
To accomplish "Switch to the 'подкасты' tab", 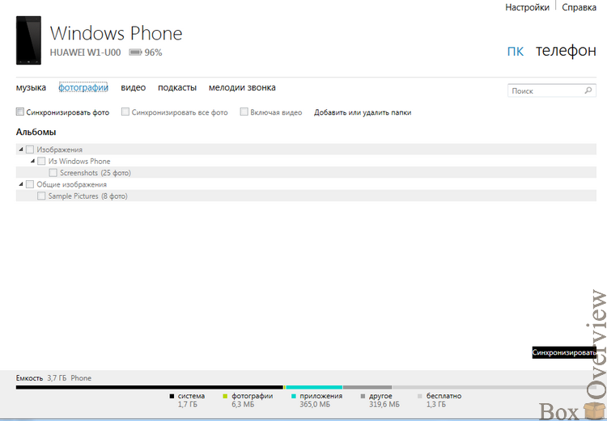I will click(x=177, y=88).
